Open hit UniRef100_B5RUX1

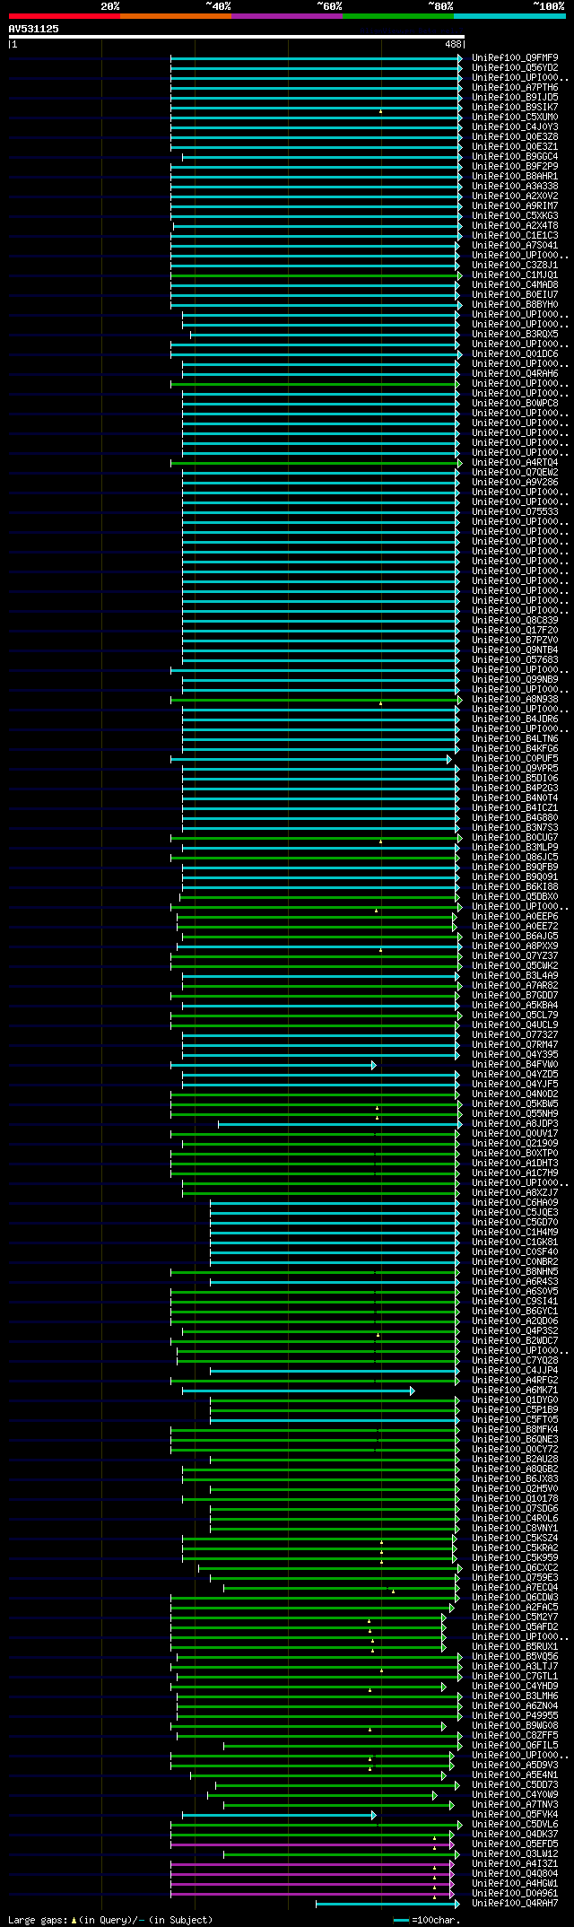coord(515,1646)
